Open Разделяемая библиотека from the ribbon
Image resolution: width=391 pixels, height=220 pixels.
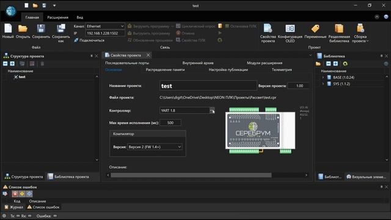339,33
